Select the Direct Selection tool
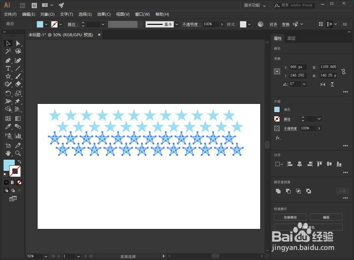Screen dimensions: 354x260 pos(18,43)
